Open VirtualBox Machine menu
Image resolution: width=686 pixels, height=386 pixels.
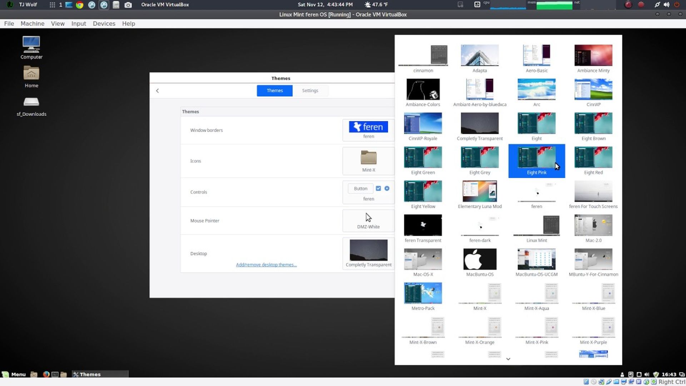coord(33,24)
